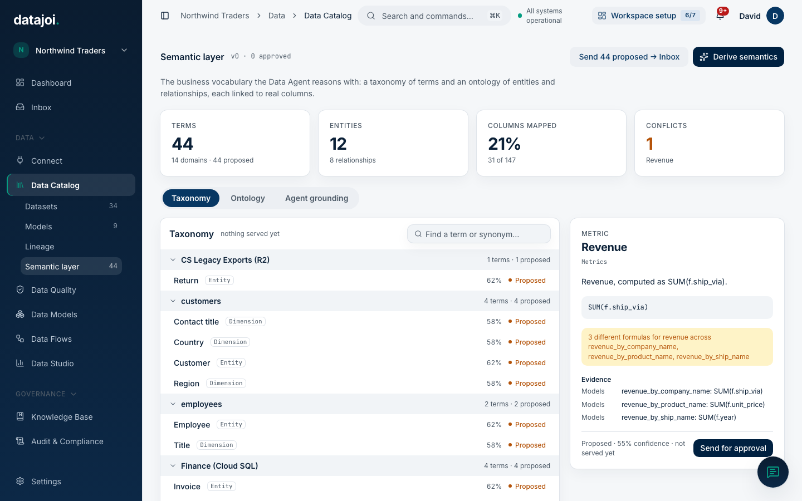Image resolution: width=802 pixels, height=501 pixels.
Task: Click the Data Models cubes icon
Action: point(20,314)
